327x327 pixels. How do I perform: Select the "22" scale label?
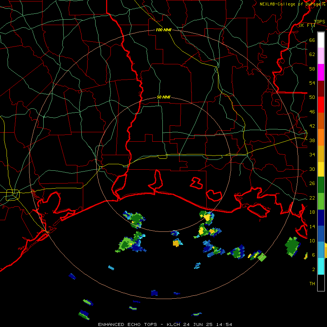pos(312,198)
